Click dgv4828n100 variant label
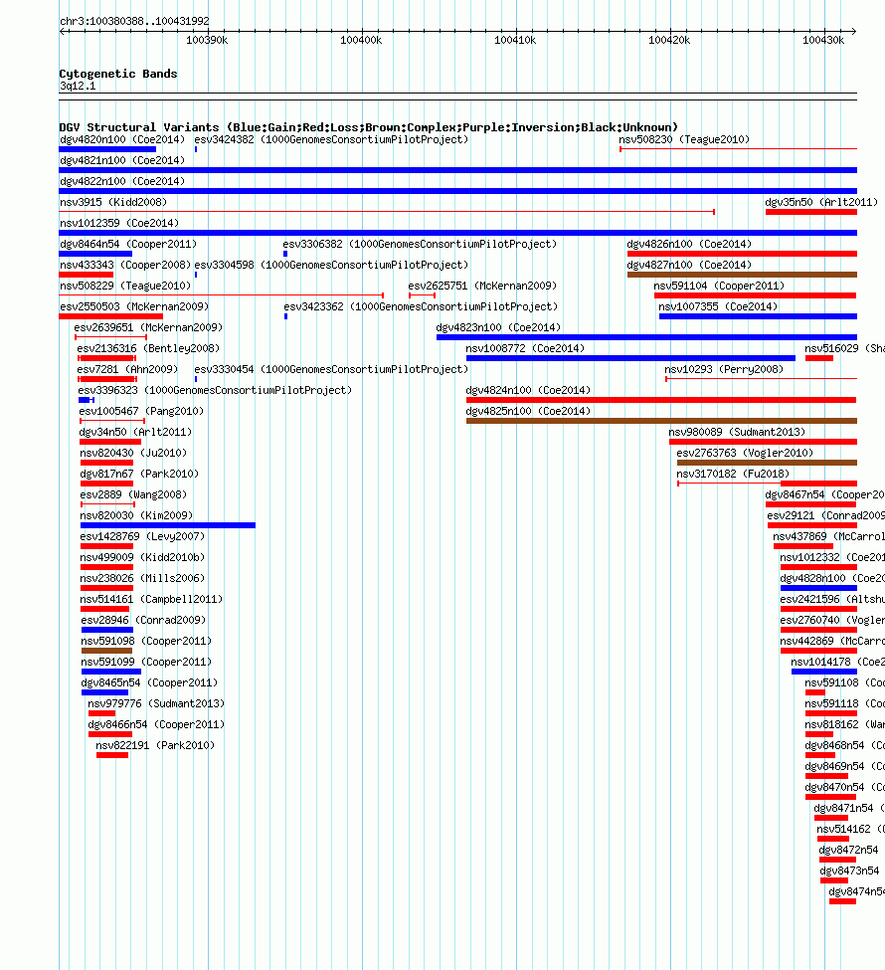The width and height of the screenshot is (885, 970). (x=832, y=579)
